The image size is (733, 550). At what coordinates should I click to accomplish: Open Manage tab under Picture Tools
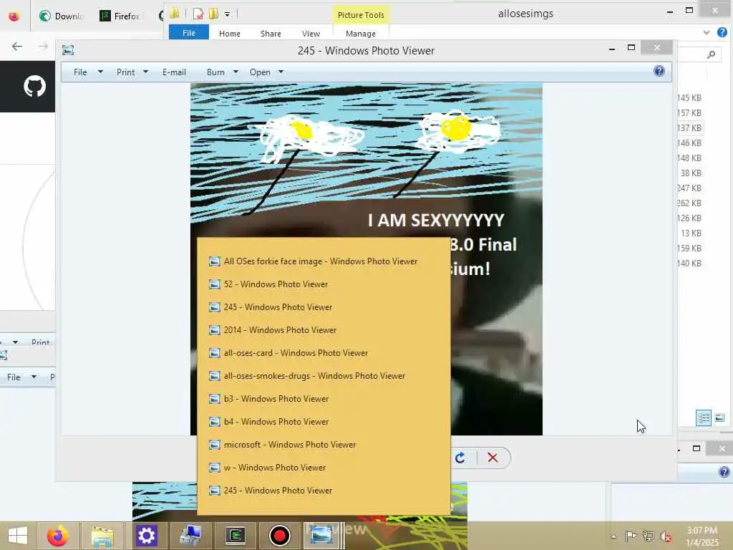coord(361,33)
